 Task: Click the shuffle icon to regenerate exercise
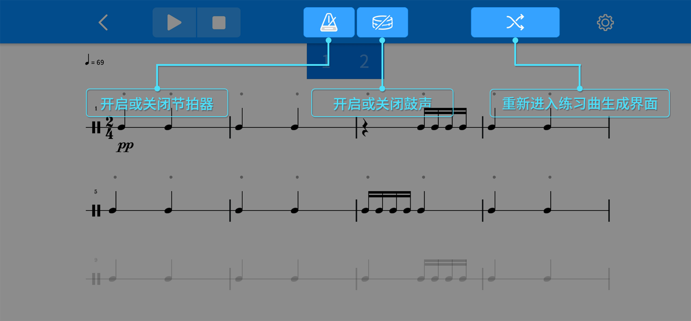pos(515,22)
